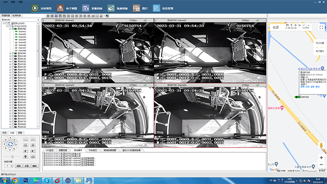Viewport: 327px width, 184px height.
Task: Collapse the 监控中心 root tree node
Action: 4,23
